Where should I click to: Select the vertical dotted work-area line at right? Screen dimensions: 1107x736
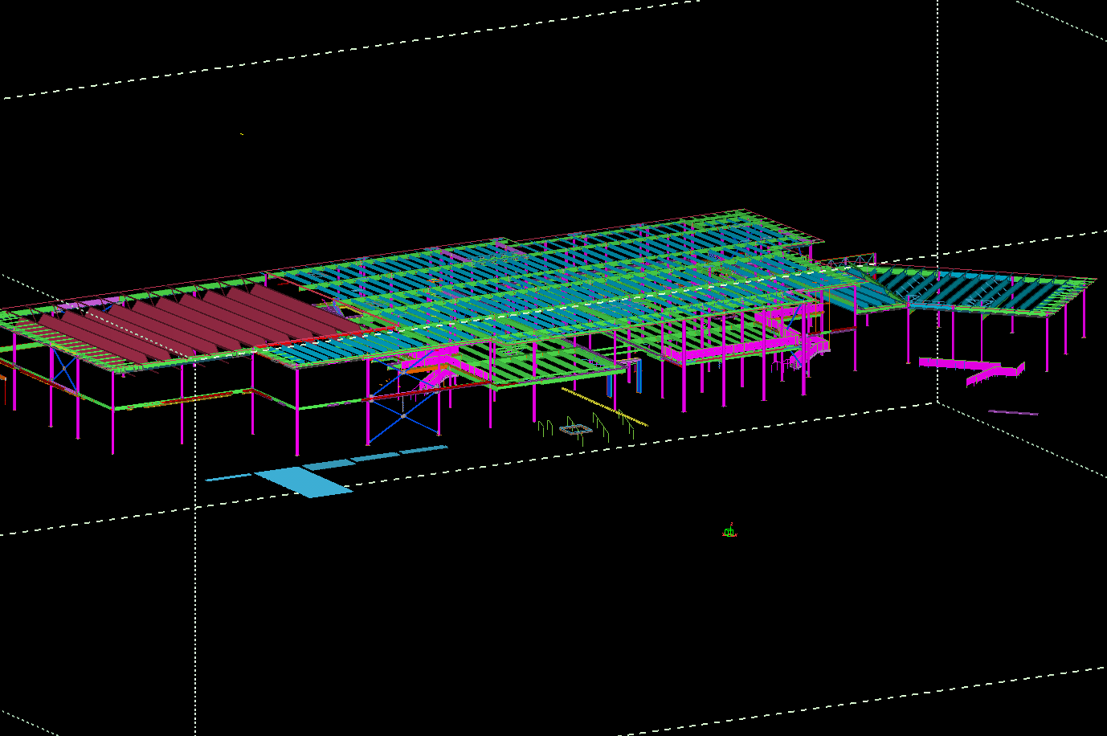(x=937, y=161)
